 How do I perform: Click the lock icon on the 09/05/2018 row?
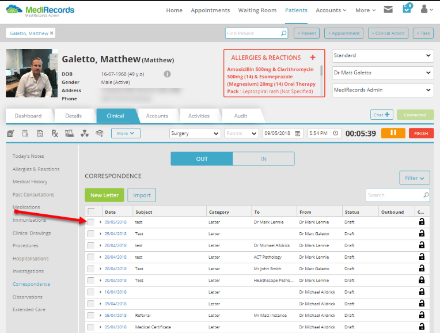click(x=422, y=222)
